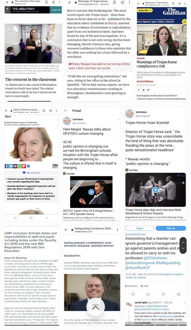Viewport: 191px width, 330px height.
Task: Open the Rachel Williams author link
Action: [145, 81]
